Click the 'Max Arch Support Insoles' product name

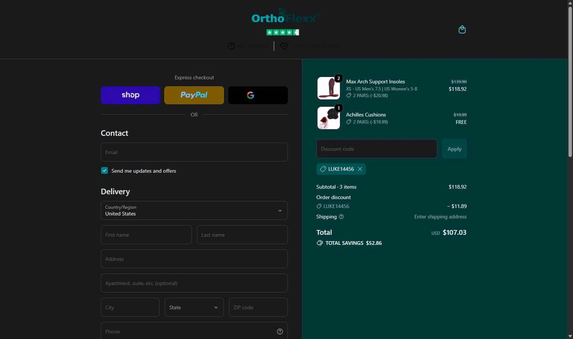pyautogui.click(x=376, y=81)
